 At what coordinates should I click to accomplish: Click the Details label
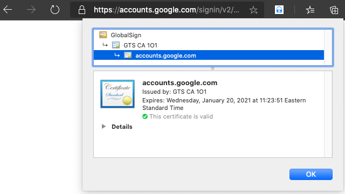tap(122, 127)
